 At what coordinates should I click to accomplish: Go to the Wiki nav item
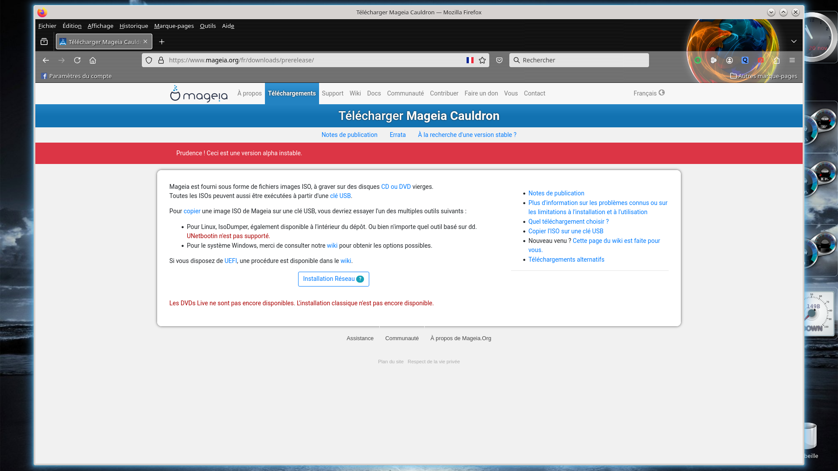tap(355, 93)
